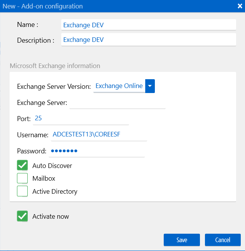
Task: Click the Exchange Server Version label
Action: pos(54,86)
